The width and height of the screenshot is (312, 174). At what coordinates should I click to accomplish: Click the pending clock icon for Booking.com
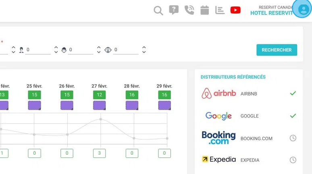pos(293,138)
